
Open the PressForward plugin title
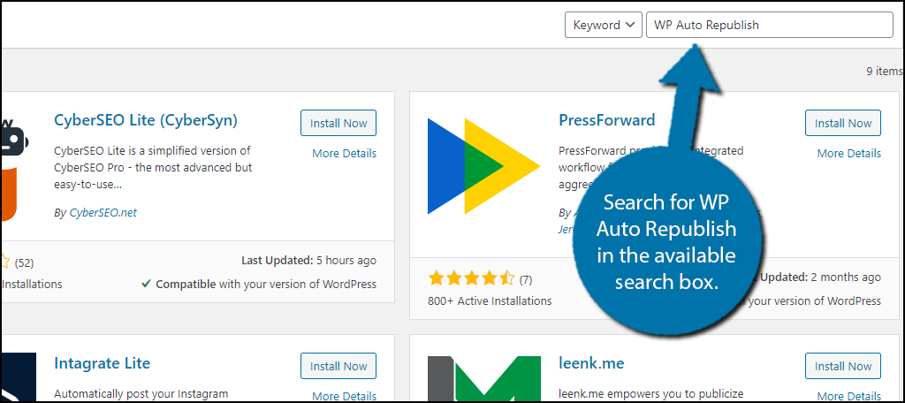pyautogui.click(x=606, y=120)
